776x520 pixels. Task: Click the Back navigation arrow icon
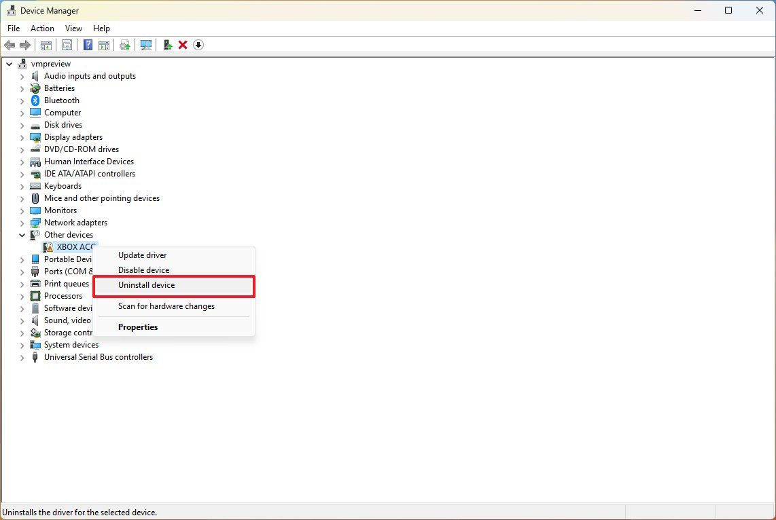pyautogui.click(x=10, y=45)
